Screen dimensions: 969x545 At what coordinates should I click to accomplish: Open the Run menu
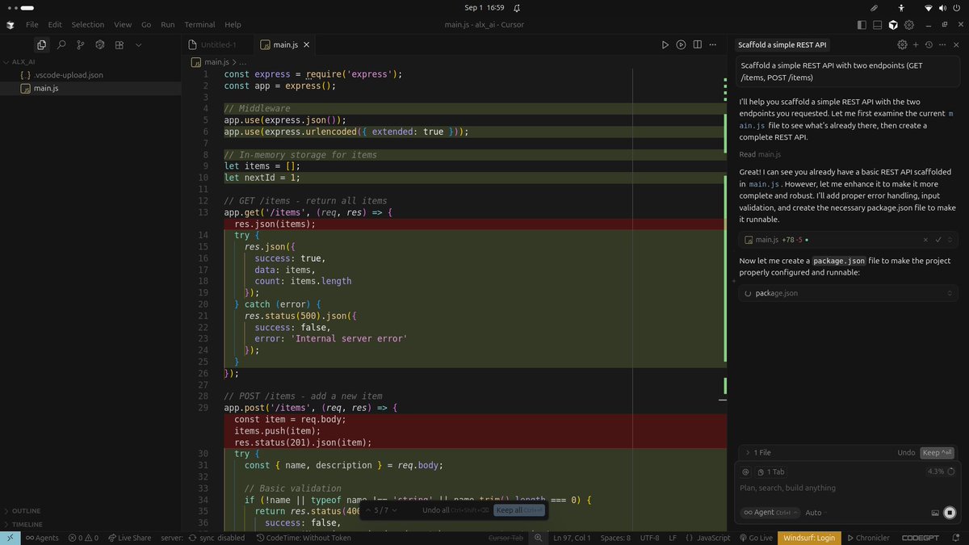(x=167, y=25)
